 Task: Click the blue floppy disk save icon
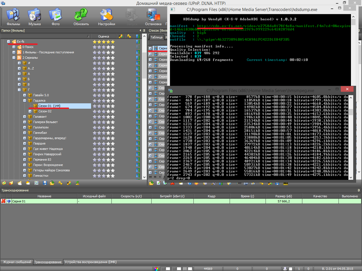pyautogui.click(x=45, y=183)
